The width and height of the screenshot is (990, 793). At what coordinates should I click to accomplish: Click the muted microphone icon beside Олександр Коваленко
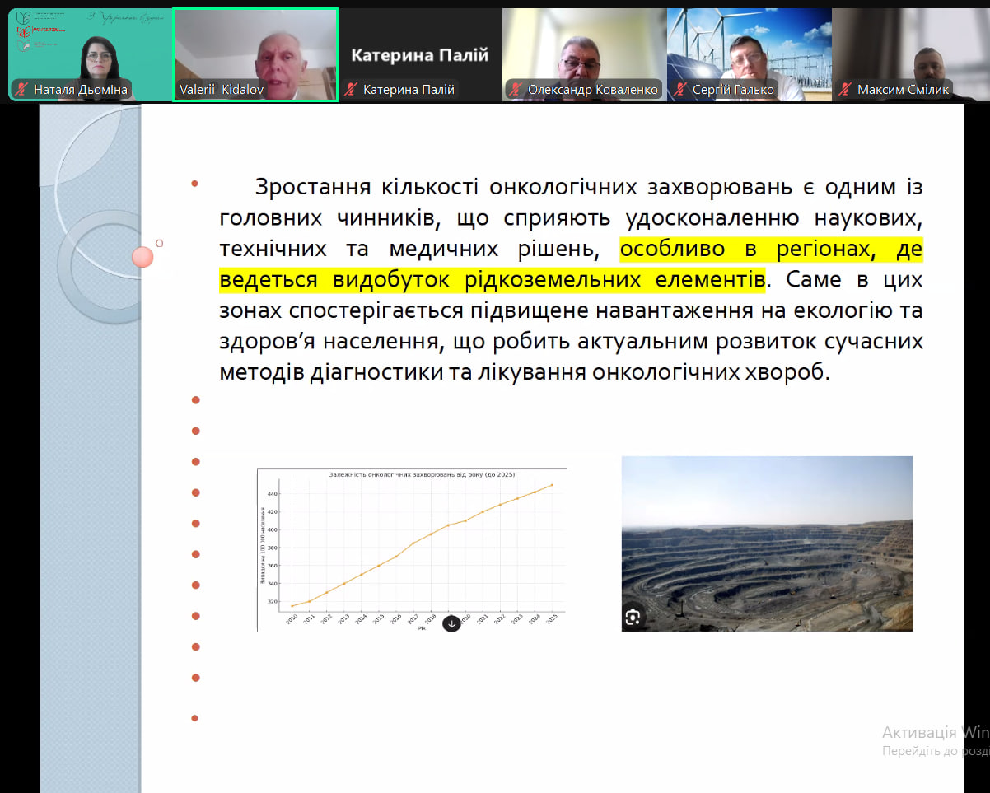tap(516, 90)
